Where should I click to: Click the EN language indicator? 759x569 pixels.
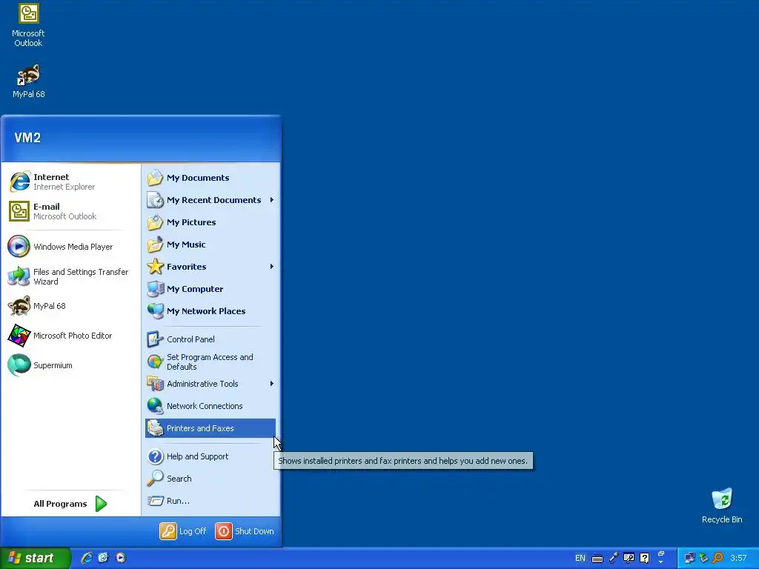click(580, 559)
